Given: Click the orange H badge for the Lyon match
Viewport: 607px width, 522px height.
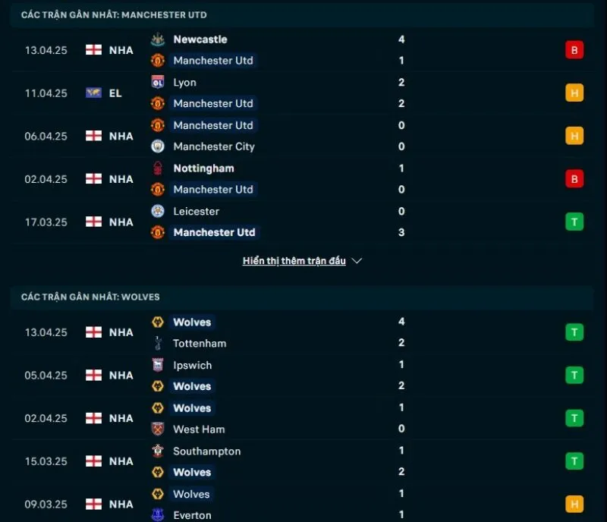Looking at the screenshot, I should point(574,93).
